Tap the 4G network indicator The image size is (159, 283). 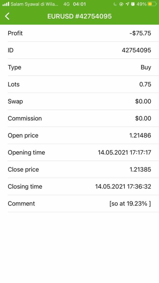tap(67, 4)
